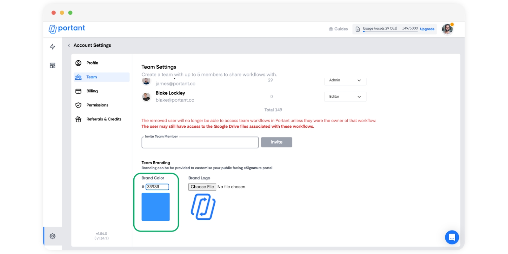
Task: Switch to the Billing tab
Action: pos(92,91)
